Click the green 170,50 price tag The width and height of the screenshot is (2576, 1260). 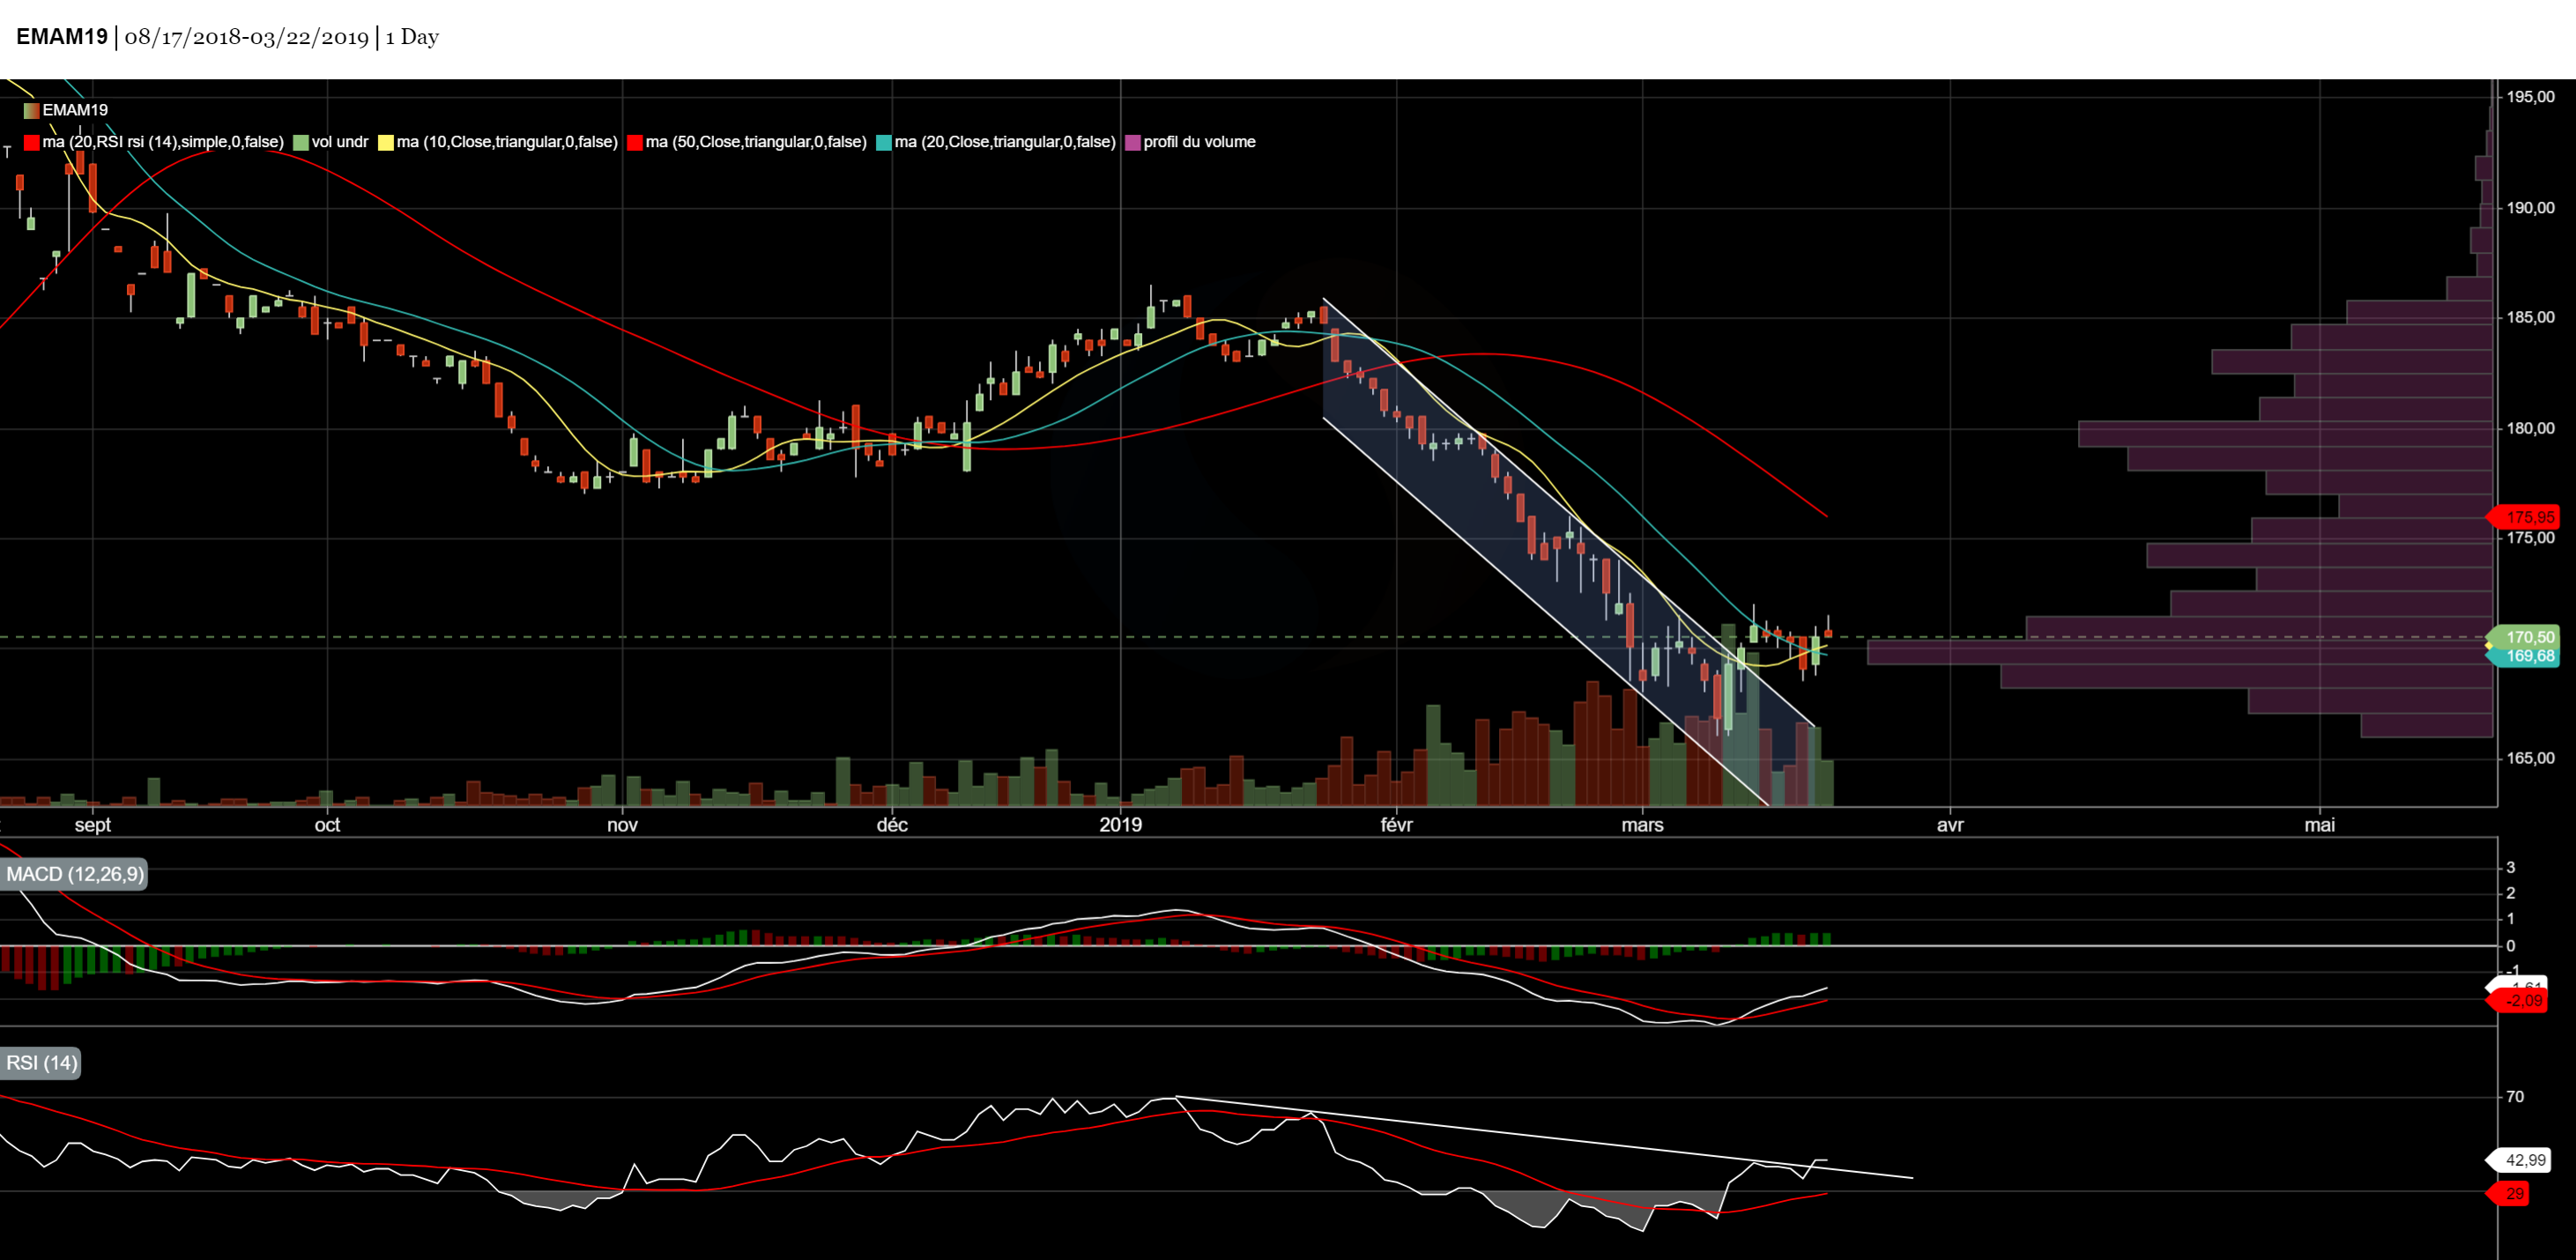[x=2523, y=637]
